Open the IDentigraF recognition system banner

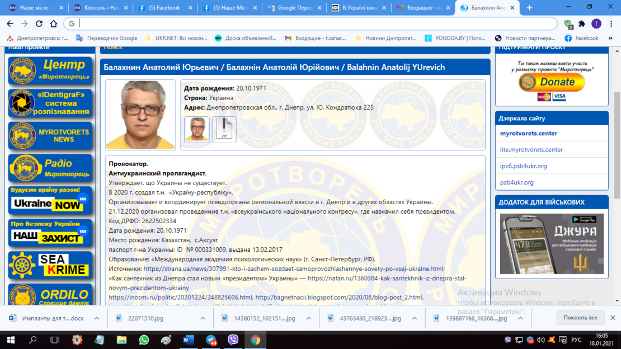(50, 103)
